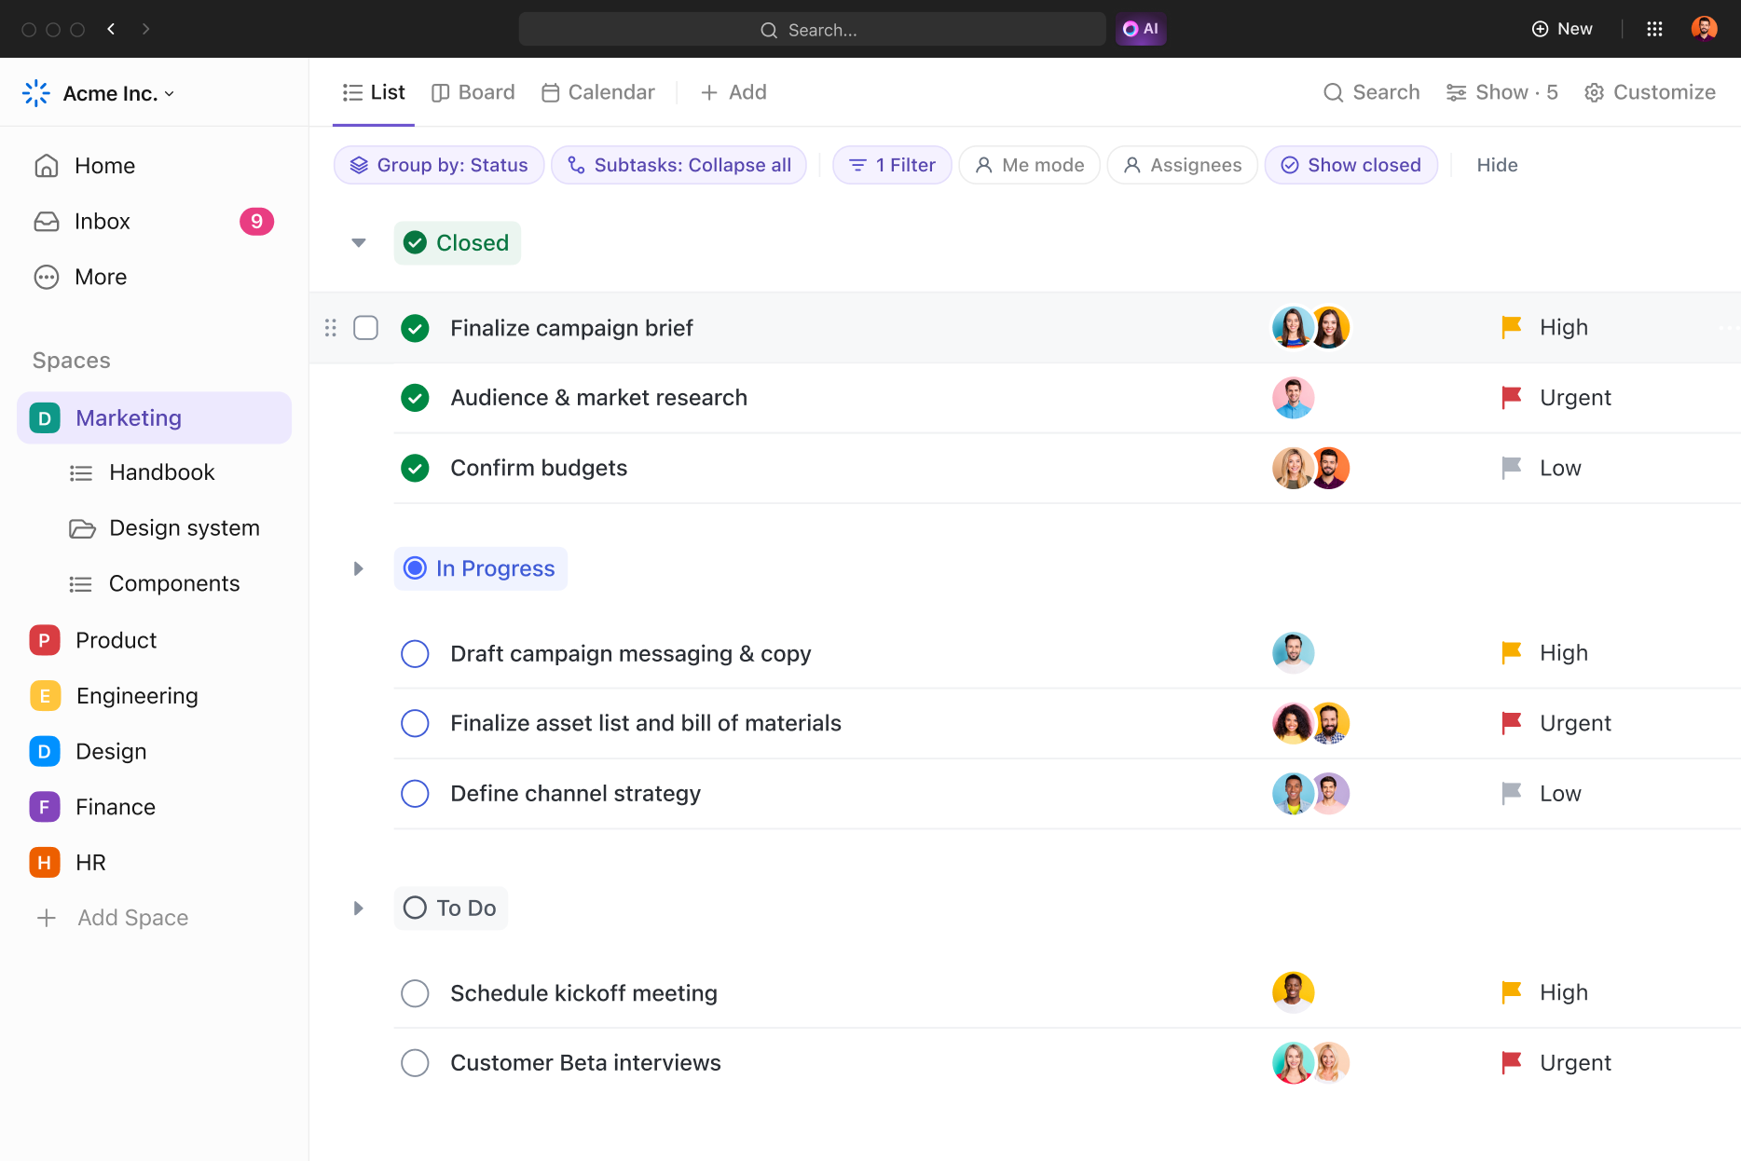Select the Engineering space icon

[x=44, y=695]
